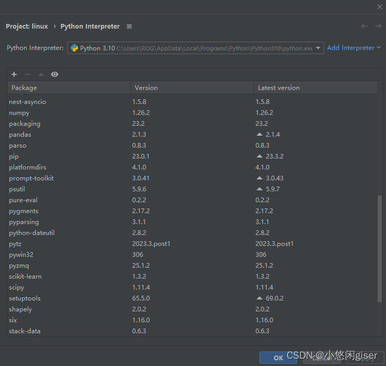Select the setuptools package row

(192, 298)
